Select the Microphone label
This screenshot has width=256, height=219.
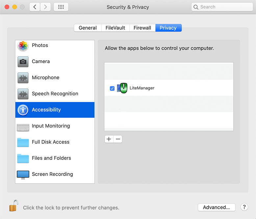point(45,78)
